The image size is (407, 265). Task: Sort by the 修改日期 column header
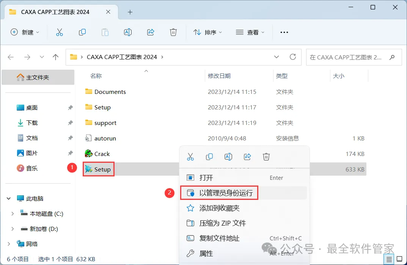click(219, 76)
